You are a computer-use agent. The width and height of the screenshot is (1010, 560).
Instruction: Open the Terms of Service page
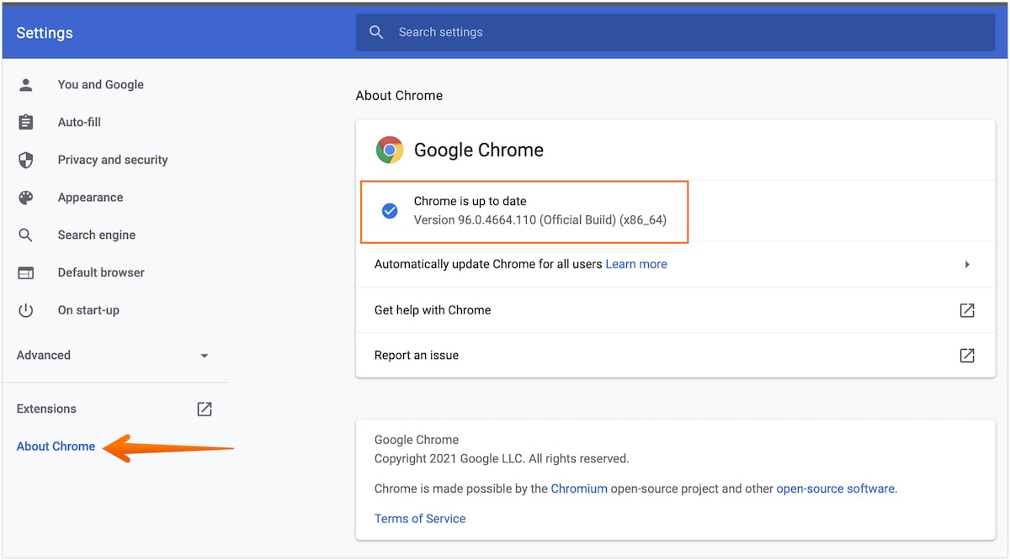click(x=419, y=519)
